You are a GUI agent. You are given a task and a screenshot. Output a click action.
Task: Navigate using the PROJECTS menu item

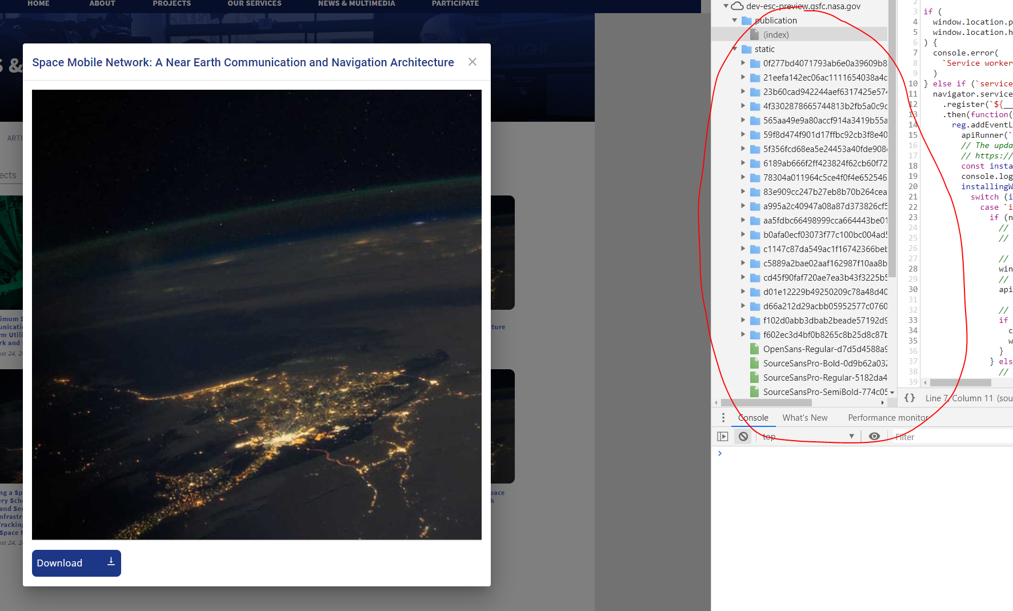click(171, 3)
